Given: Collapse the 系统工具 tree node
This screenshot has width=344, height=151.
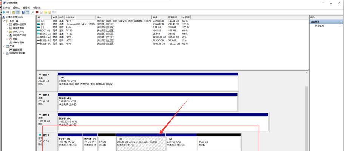Looking at the screenshot, I should (4, 21).
